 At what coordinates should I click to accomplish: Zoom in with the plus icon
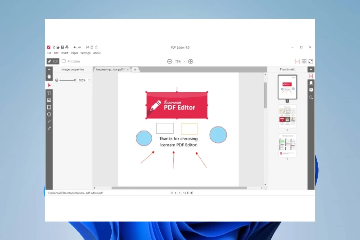[x=190, y=61]
